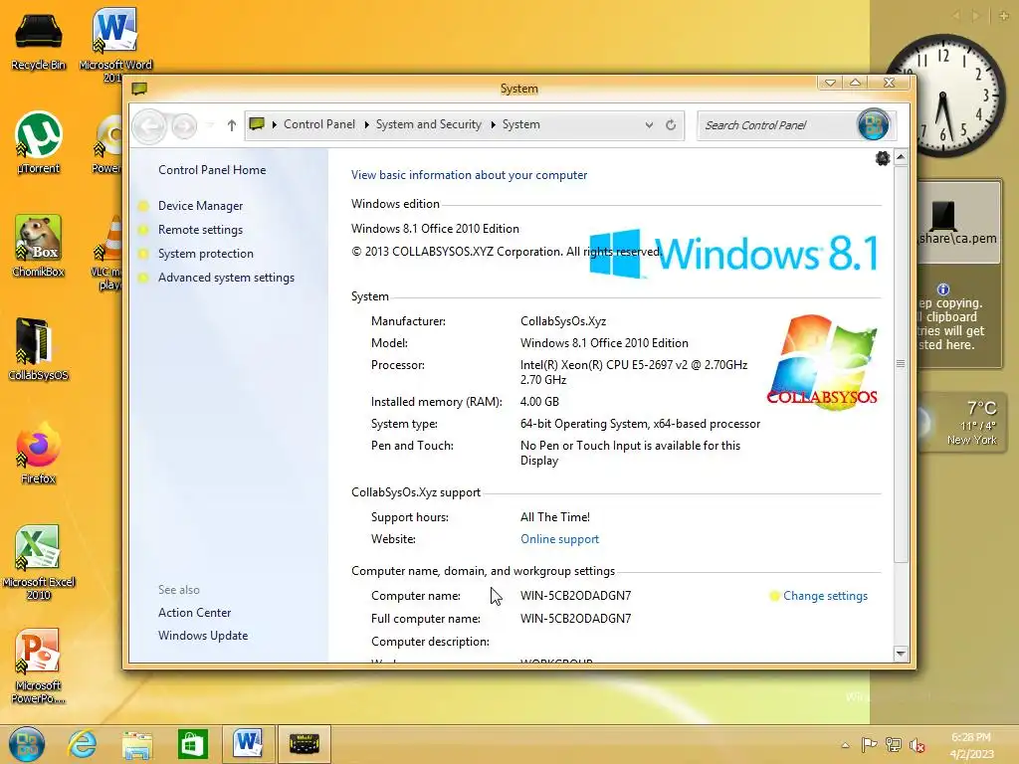Click System in the breadcrumb path
Viewport: 1019px width, 764px height.
coord(520,124)
